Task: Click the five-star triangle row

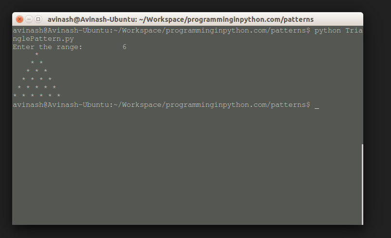Action: point(36,87)
